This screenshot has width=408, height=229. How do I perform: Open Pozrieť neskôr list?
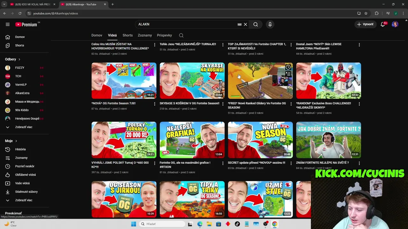(x=25, y=166)
